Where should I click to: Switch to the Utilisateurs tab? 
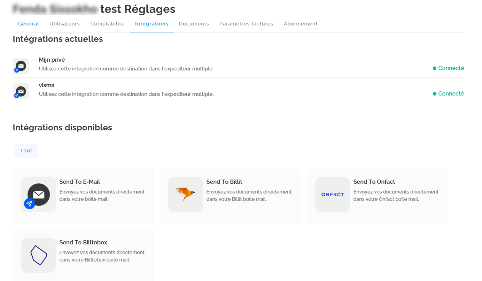click(x=64, y=24)
